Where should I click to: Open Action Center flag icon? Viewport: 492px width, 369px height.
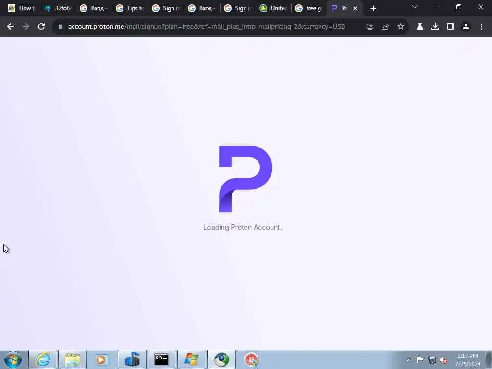click(x=420, y=360)
